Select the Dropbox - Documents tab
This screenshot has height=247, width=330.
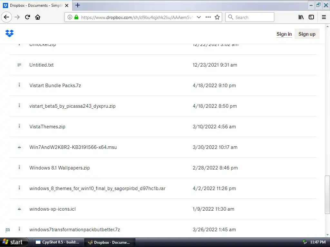click(36, 5)
